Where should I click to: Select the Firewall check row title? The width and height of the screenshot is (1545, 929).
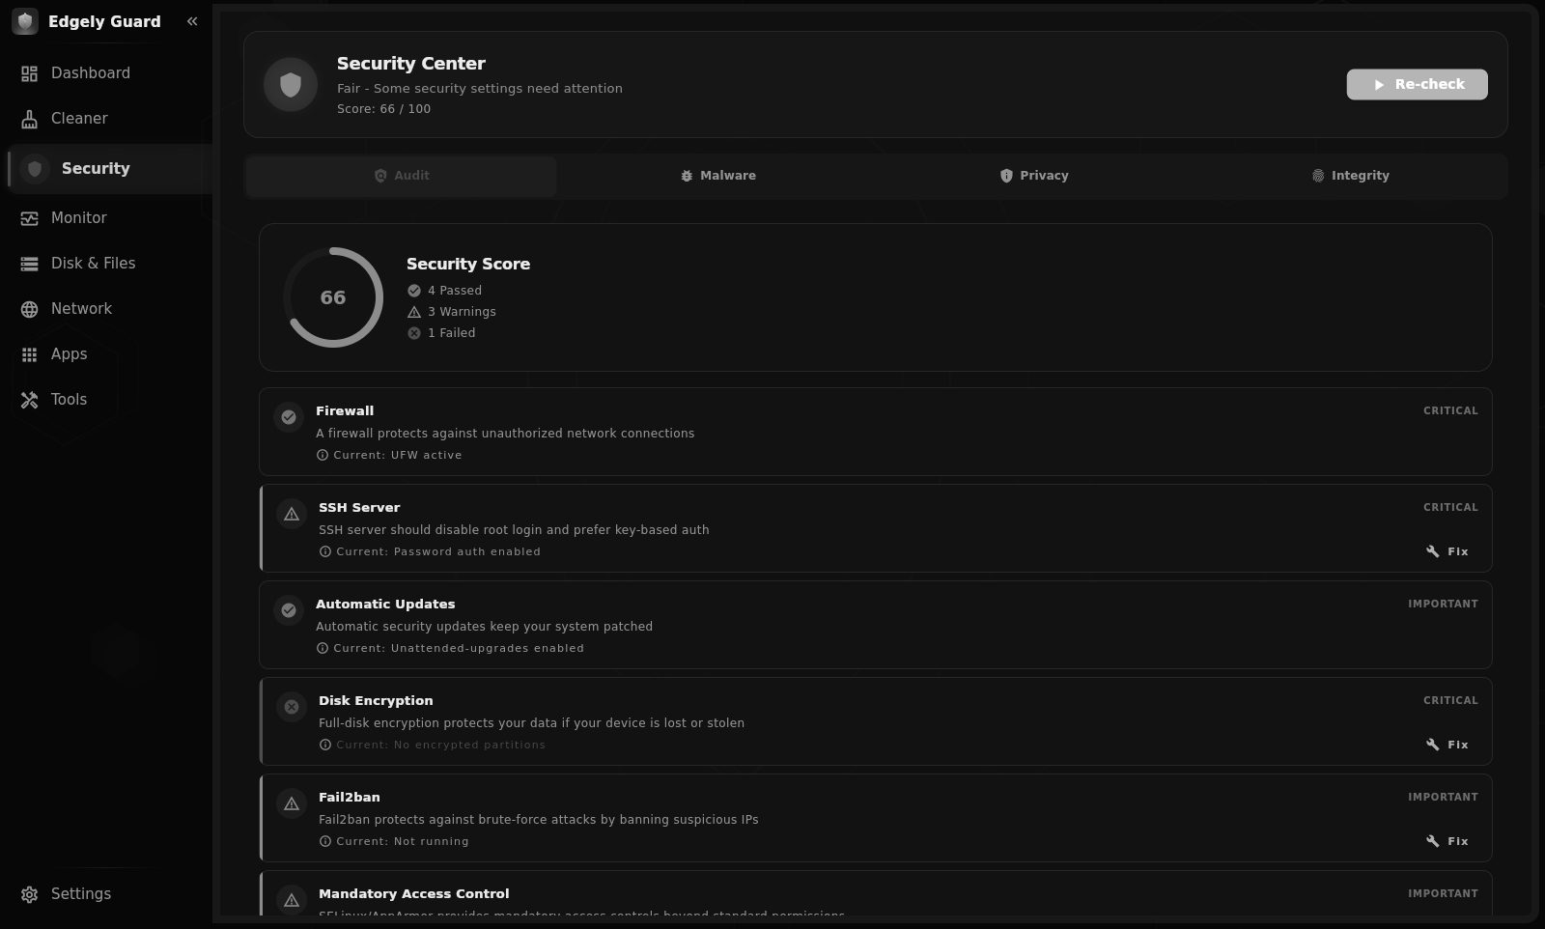click(345, 410)
